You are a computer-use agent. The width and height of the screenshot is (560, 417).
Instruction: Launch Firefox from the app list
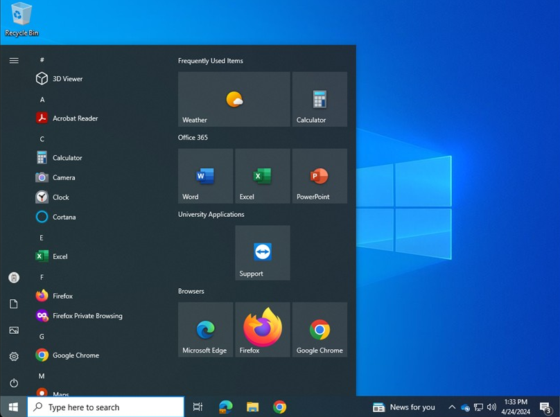coord(54,296)
